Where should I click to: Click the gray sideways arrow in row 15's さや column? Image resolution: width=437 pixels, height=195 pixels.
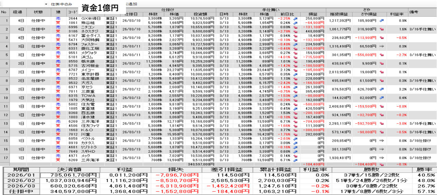point(381,140)
